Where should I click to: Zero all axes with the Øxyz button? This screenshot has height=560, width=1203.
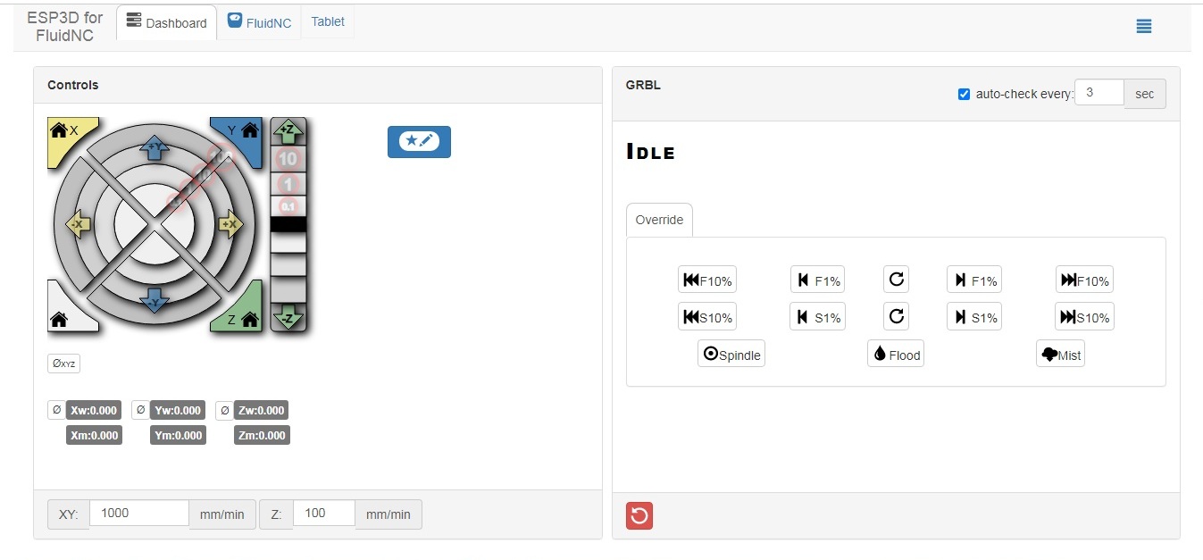[x=63, y=364]
